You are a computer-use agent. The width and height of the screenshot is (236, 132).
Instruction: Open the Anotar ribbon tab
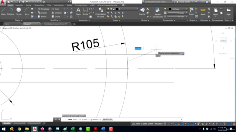tap(29, 5)
